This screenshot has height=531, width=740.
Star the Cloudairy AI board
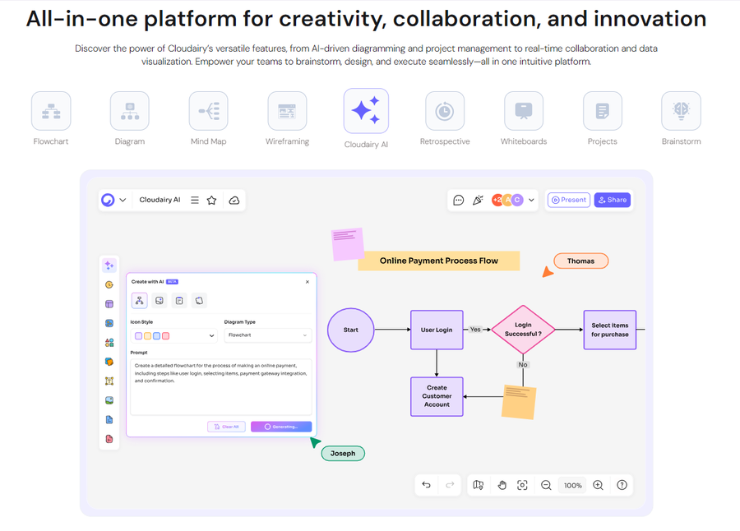click(x=212, y=200)
